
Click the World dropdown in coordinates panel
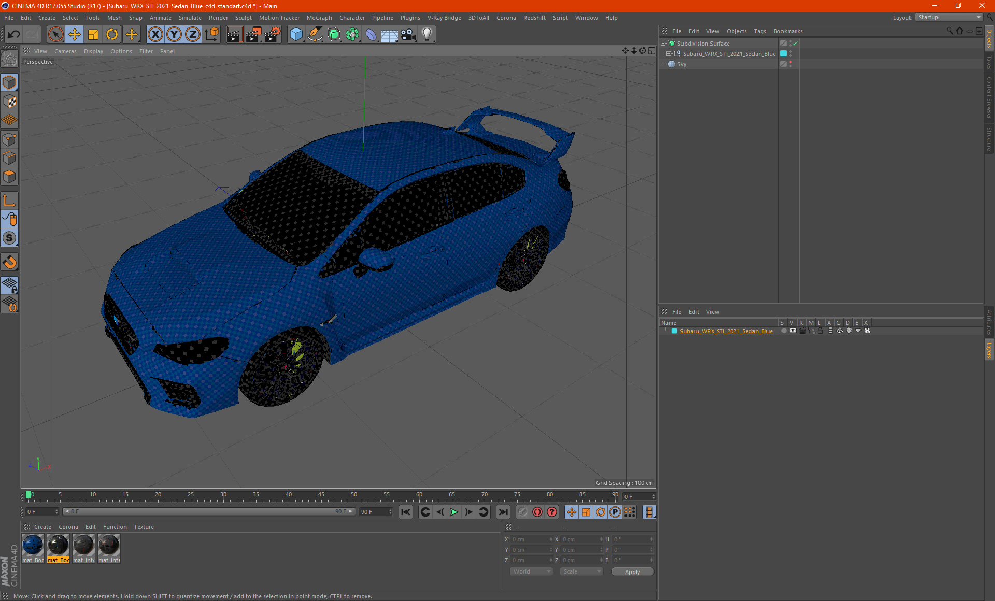pyautogui.click(x=529, y=572)
